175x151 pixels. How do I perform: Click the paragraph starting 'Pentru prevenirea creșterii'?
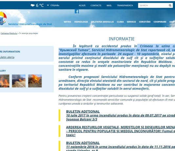coord(117,100)
